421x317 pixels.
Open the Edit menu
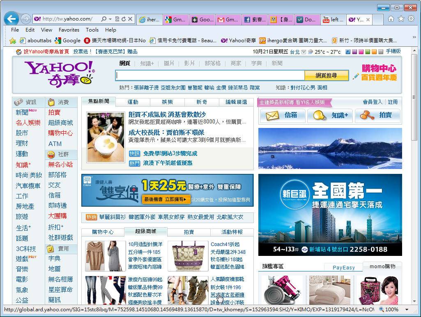[x=30, y=30]
